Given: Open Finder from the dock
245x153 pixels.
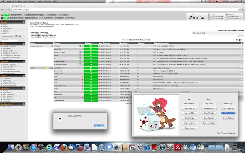Looking at the screenshot, I should (x=11, y=147).
